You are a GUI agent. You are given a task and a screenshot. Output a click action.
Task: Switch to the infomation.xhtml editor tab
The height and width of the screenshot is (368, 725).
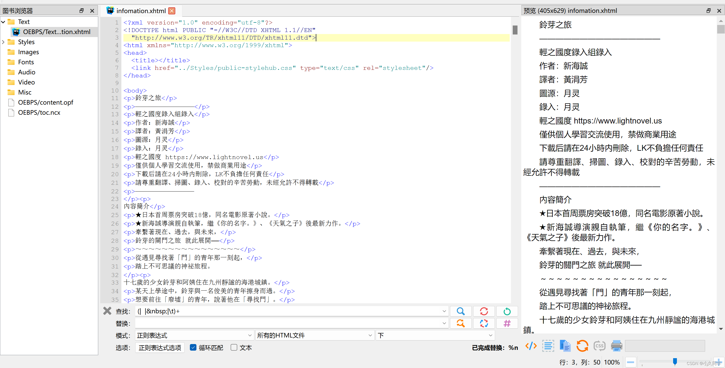click(x=141, y=11)
